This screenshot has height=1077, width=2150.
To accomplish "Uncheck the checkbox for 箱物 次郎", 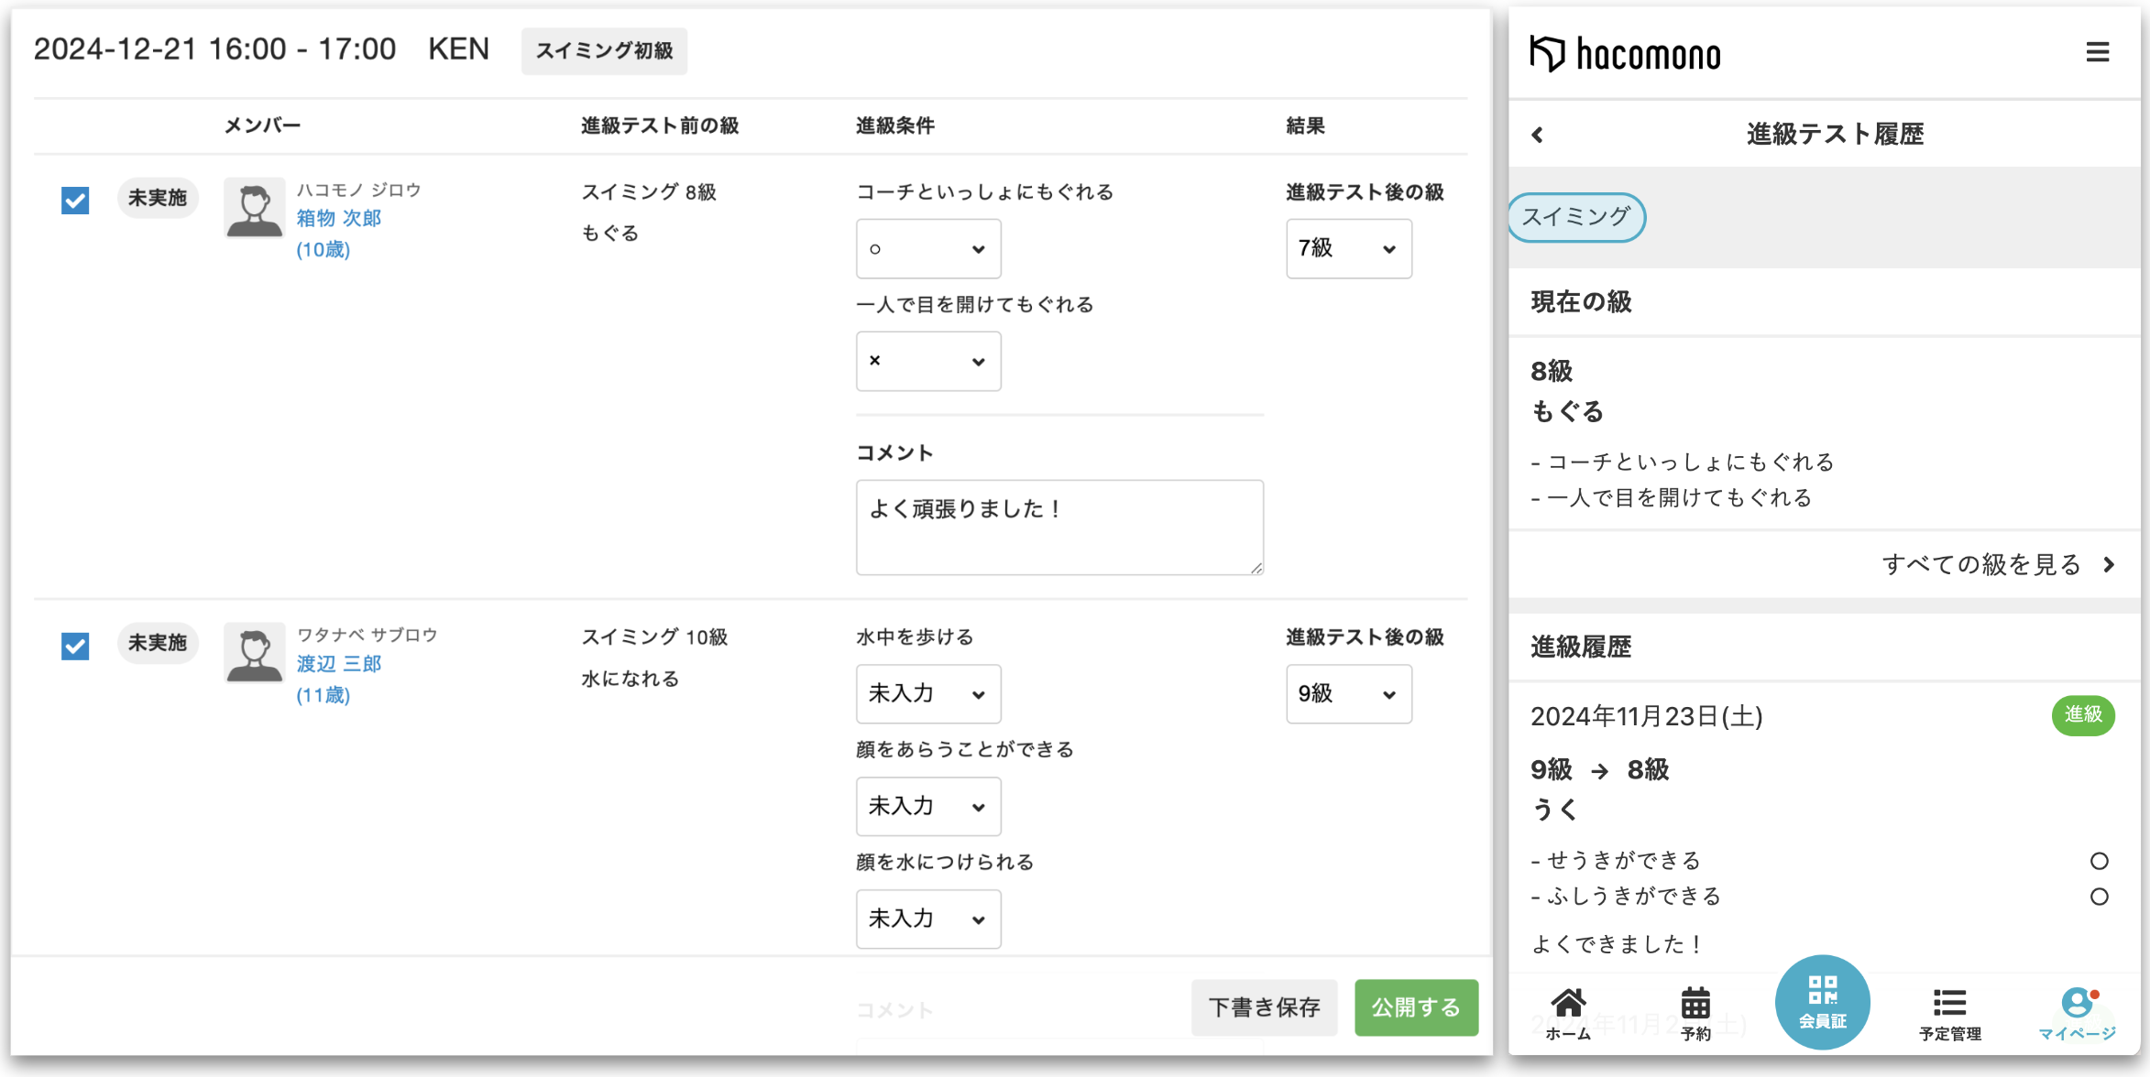I will coord(75,200).
